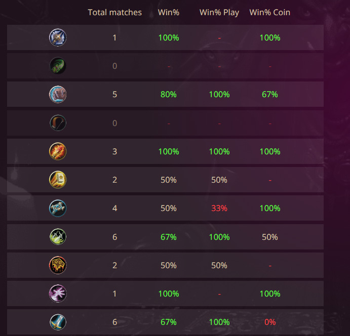Image resolution: width=350 pixels, height=336 pixels.
Task: Choose the Druid claw class icon
Action: pos(58,94)
